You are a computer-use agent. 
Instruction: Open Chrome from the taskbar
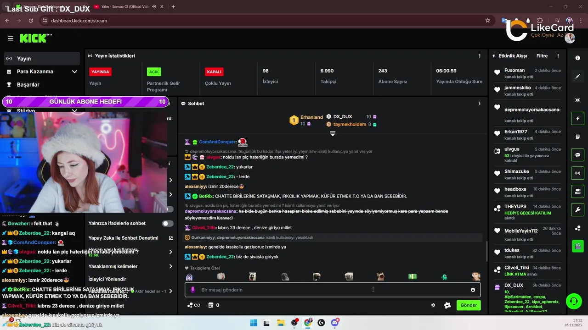(307, 323)
